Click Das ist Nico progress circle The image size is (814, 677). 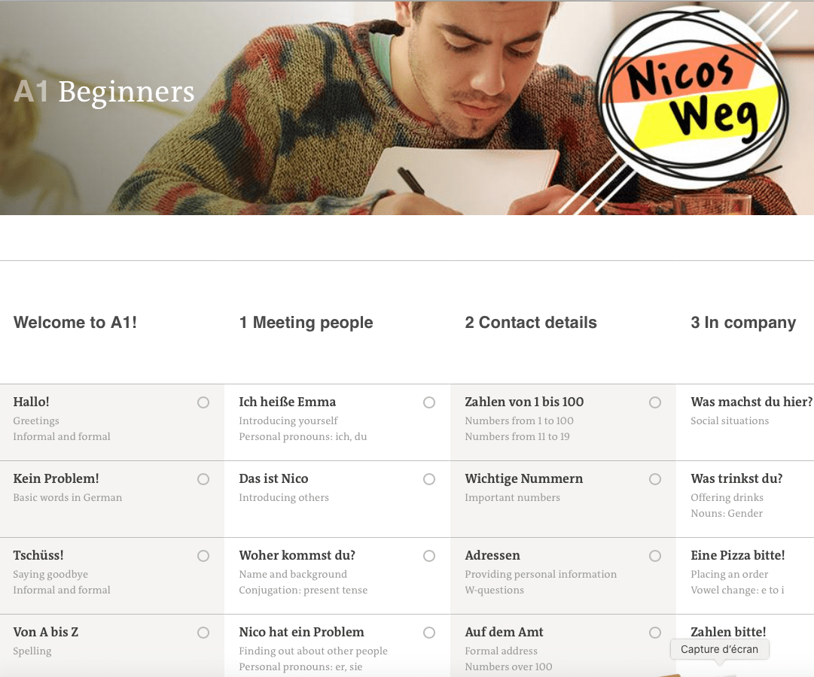tap(428, 479)
